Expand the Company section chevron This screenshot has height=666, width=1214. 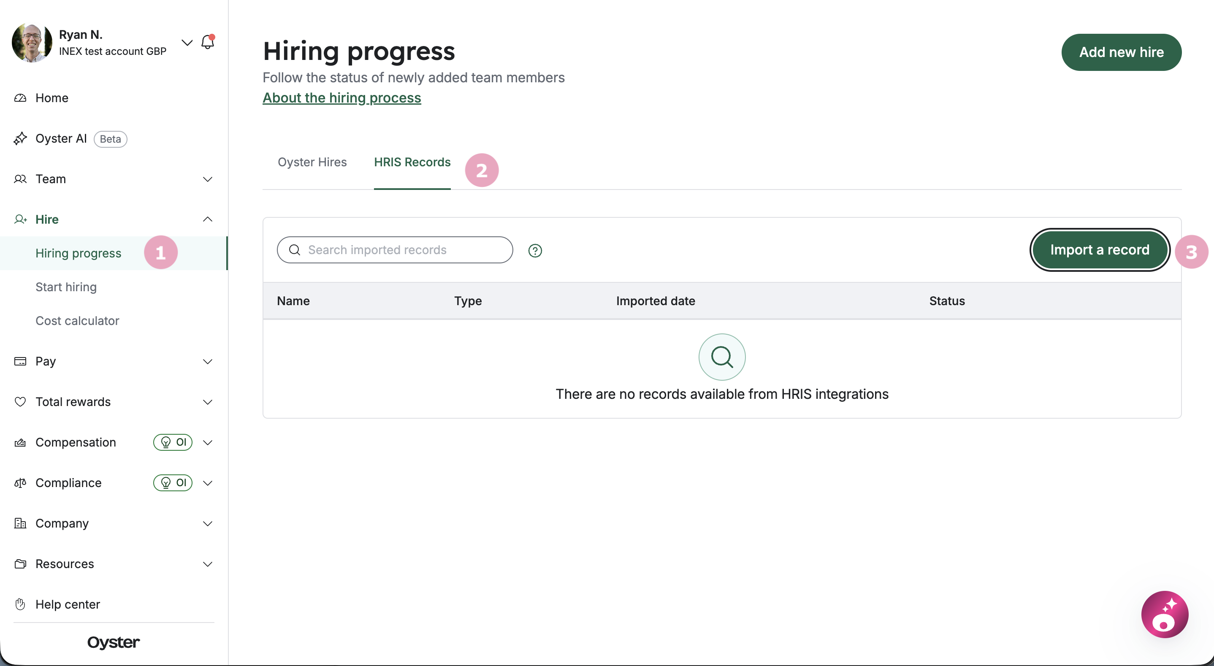coord(207,524)
